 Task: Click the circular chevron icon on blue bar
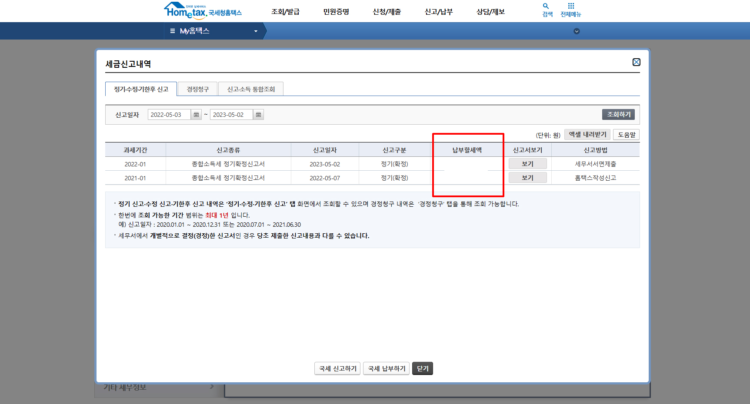click(577, 31)
